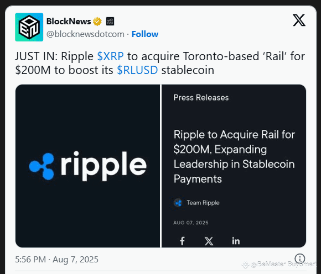This screenshot has height=274, width=321.
Task: Click the X logo in tweet corner
Action: pos(299,20)
